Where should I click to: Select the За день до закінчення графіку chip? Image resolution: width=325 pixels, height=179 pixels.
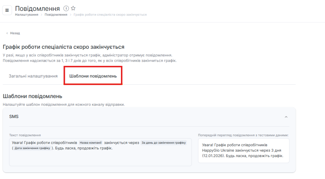coord(164,143)
